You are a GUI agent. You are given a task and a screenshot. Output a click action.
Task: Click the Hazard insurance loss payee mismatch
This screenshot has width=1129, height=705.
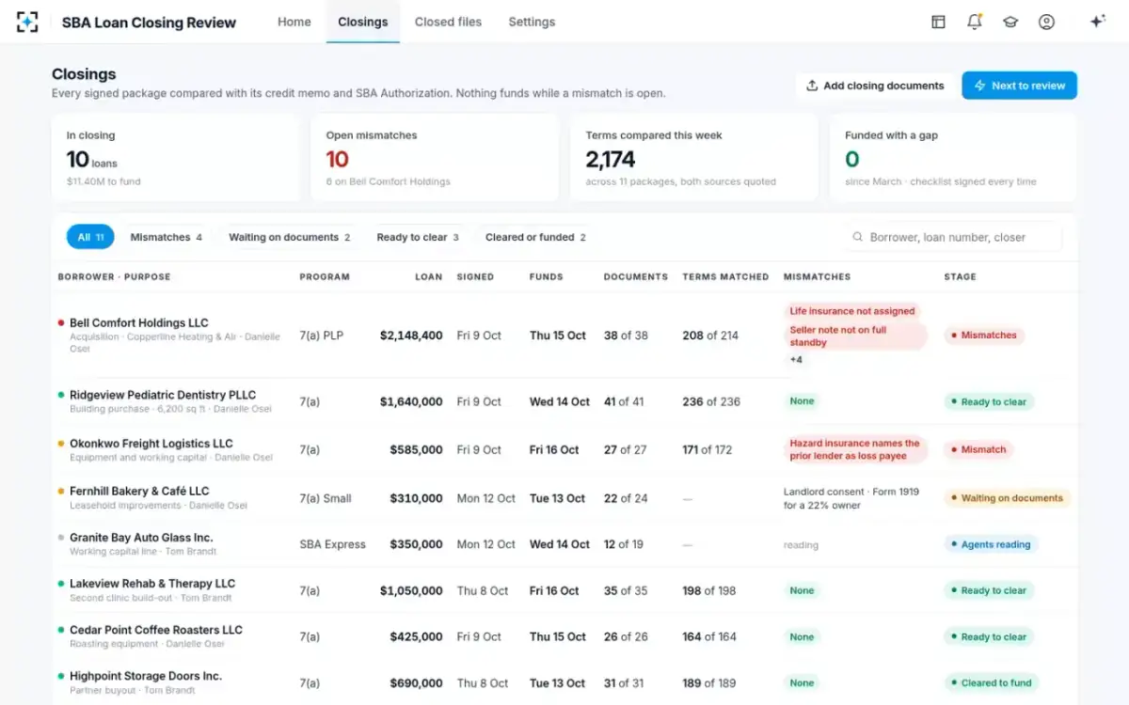855,449
